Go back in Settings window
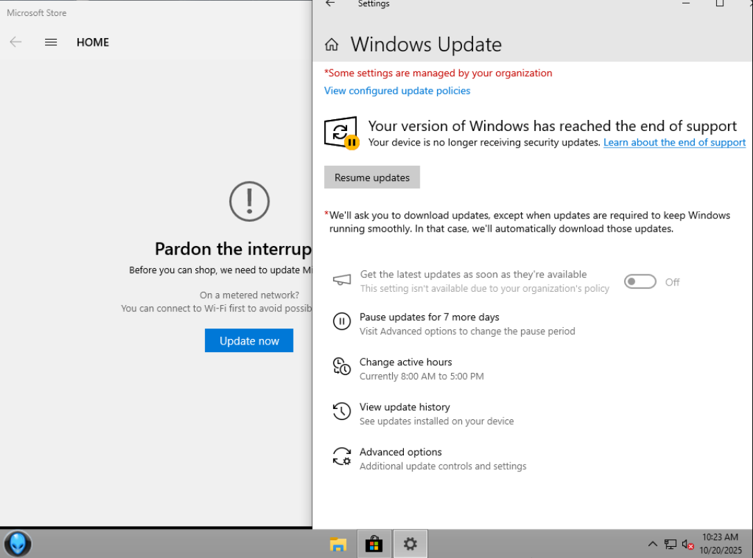The image size is (753, 558). pos(330,3)
